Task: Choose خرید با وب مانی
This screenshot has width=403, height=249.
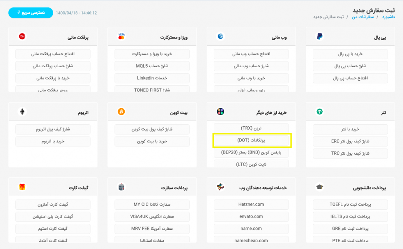Action: pyautogui.click(x=251, y=78)
